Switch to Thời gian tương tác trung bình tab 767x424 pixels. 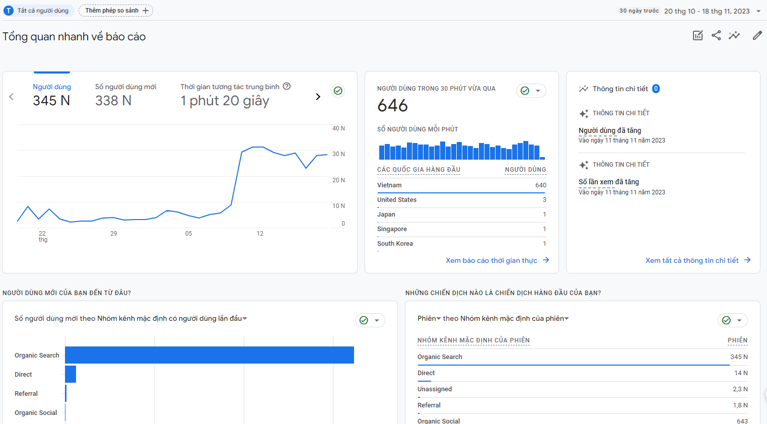point(230,95)
